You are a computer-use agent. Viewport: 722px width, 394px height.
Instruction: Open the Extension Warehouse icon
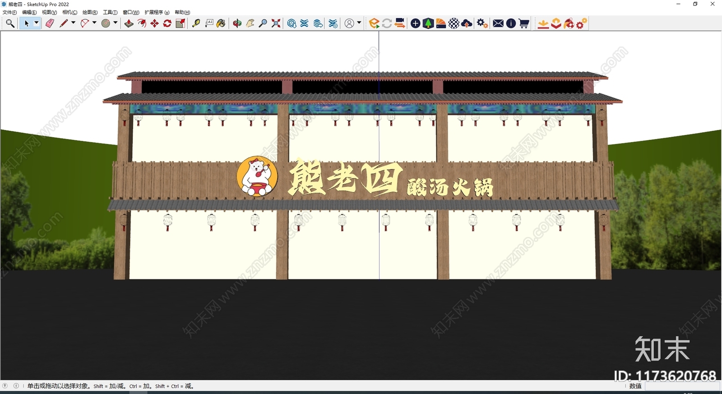click(x=305, y=23)
